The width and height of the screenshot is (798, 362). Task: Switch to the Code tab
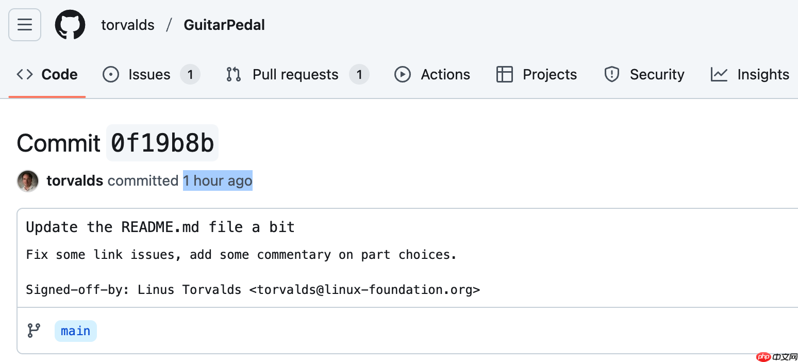coord(47,75)
